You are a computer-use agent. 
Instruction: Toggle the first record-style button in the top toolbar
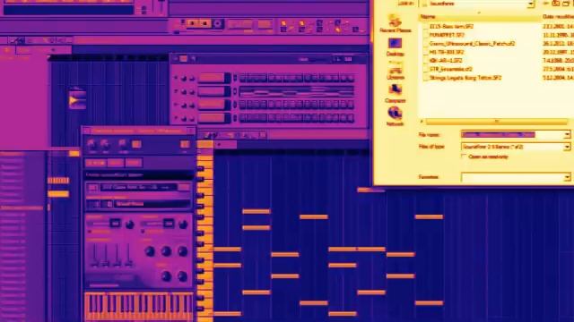click(x=192, y=24)
